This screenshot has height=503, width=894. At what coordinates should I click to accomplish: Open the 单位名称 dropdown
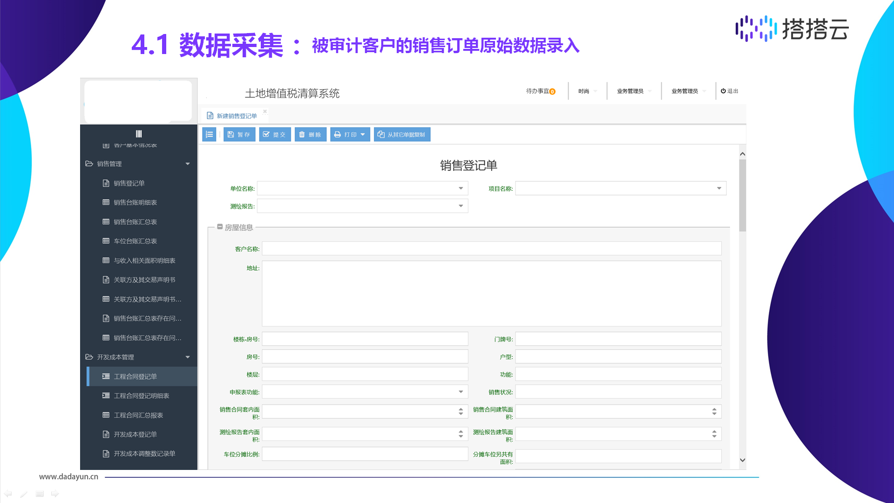tap(362, 189)
